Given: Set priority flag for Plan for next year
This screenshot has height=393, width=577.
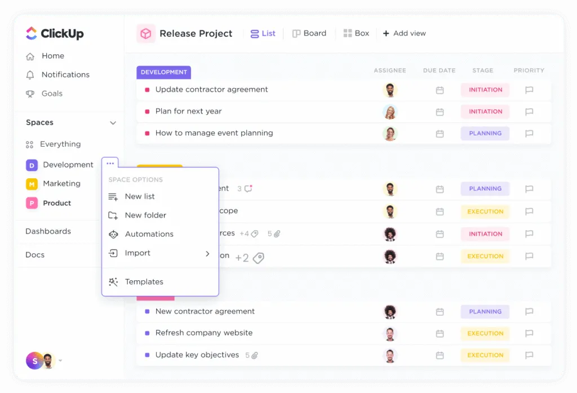Looking at the screenshot, I should click(x=529, y=112).
